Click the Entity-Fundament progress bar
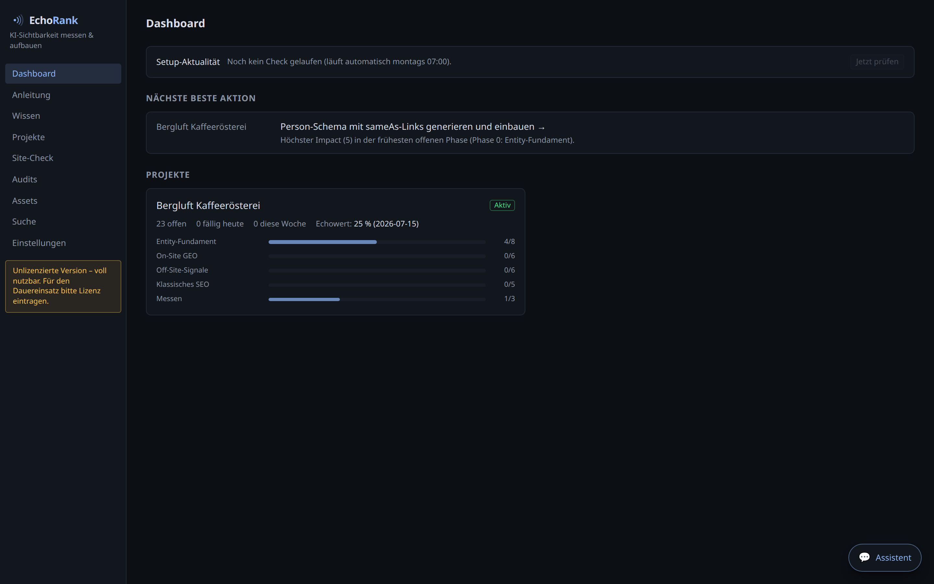The width and height of the screenshot is (934, 584). click(377, 242)
